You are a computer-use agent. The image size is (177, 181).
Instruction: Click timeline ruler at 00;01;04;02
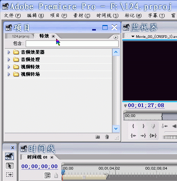[x=109, y=168]
